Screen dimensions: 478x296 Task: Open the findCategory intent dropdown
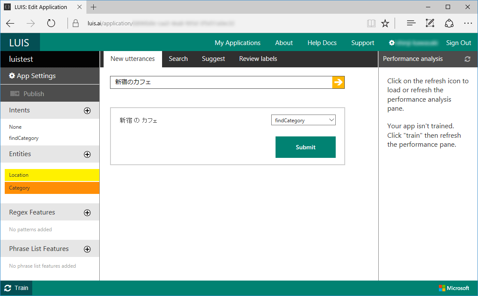pos(303,121)
